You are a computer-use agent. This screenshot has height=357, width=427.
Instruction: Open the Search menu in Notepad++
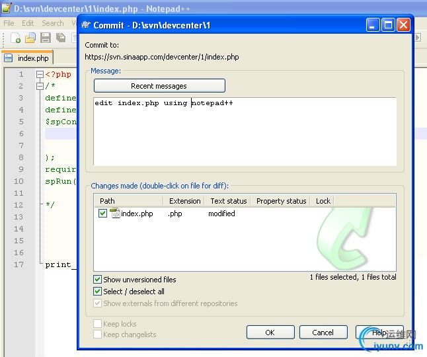(x=53, y=23)
